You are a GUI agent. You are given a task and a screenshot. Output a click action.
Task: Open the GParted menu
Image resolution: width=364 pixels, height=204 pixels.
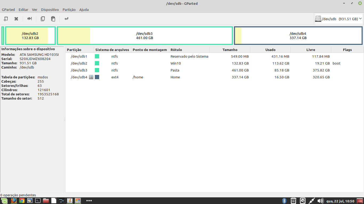[x=8, y=10]
